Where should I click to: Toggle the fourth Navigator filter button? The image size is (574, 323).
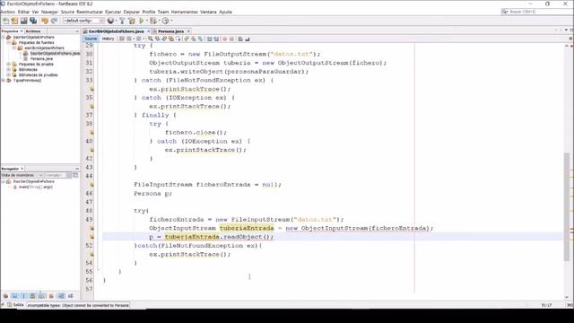(x=33, y=296)
